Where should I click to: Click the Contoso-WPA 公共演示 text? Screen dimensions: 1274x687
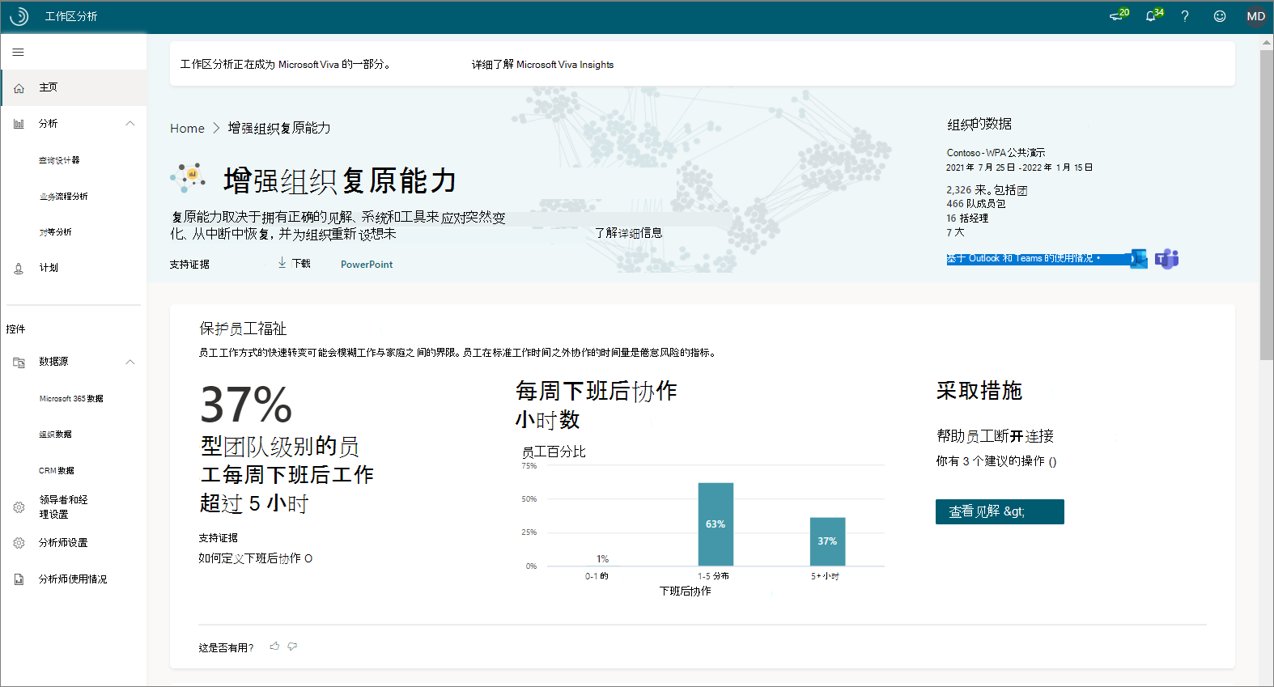click(x=996, y=153)
